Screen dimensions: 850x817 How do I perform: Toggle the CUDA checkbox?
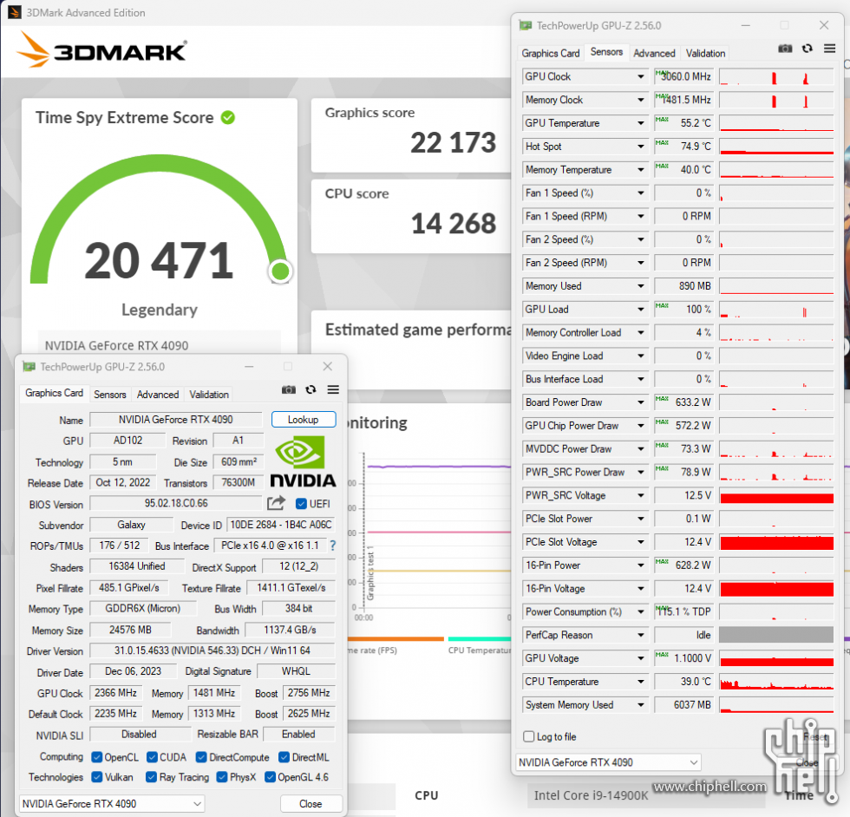[x=153, y=757]
